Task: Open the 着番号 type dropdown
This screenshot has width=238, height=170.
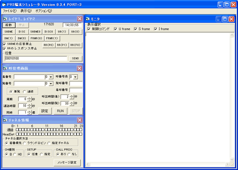Action: click(51, 77)
